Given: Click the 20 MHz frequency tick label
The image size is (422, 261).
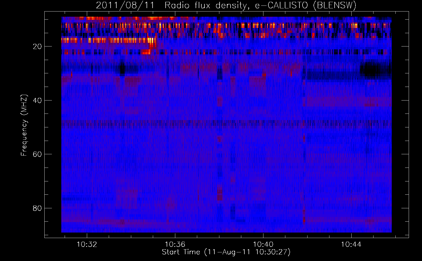Looking at the screenshot, I should 37,46.
